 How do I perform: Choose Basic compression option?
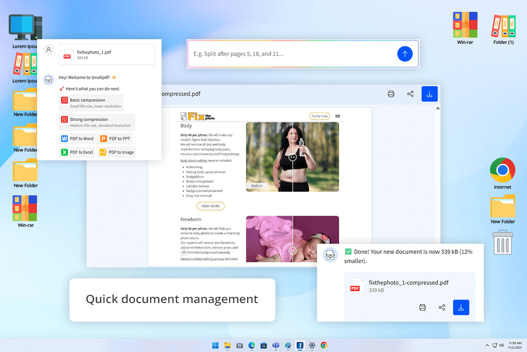(x=91, y=103)
